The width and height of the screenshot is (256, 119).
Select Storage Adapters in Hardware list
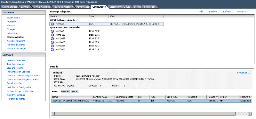click(x=15, y=37)
